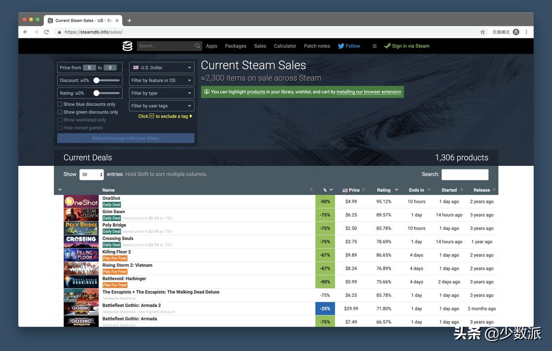Open a new browser tab with plus icon
Image resolution: width=552 pixels, height=351 pixels.
pyautogui.click(x=129, y=20)
